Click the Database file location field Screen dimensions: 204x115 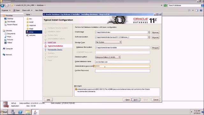click(122, 48)
